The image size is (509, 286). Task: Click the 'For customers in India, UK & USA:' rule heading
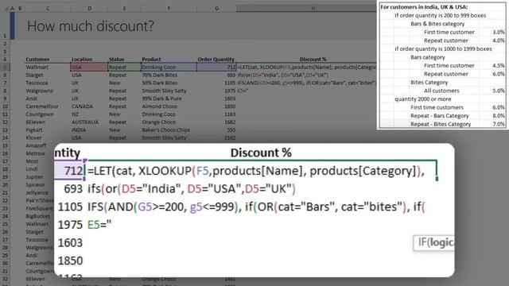pyautogui.click(x=424, y=7)
